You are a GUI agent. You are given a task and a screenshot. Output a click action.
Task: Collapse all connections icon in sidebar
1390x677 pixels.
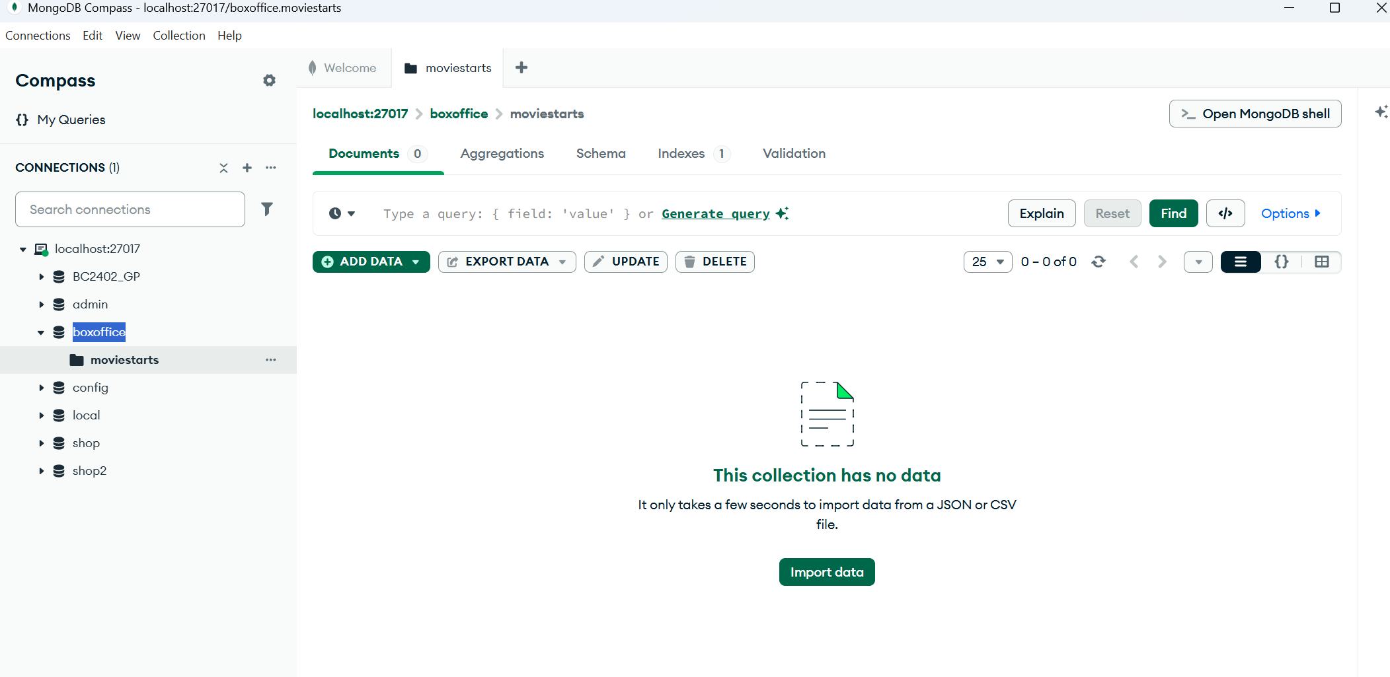[223, 168]
